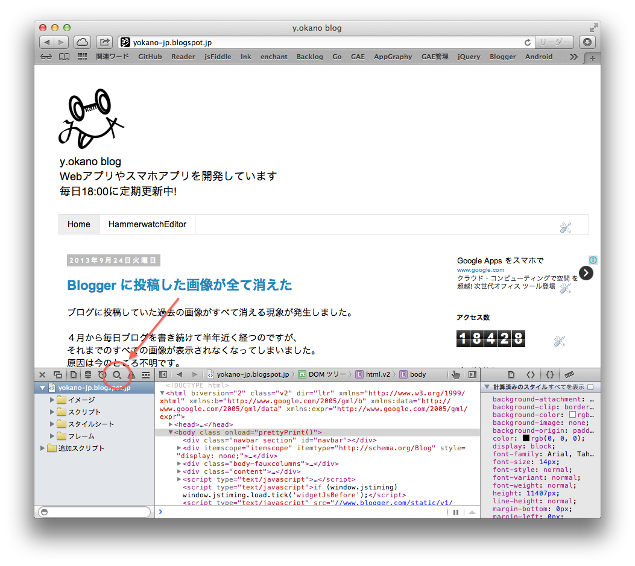This screenshot has height=566, width=635.
Task: Select the magnifying glass search tool in Web Inspector
Action: click(117, 374)
